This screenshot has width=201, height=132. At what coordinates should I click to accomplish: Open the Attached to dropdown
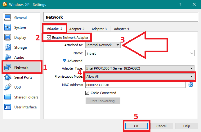[103, 45]
